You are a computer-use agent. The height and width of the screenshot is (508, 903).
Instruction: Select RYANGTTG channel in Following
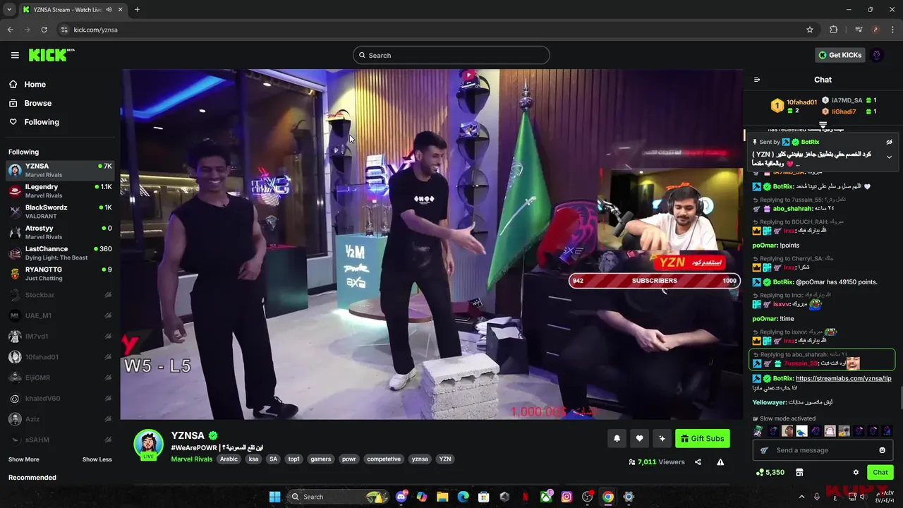coord(60,274)
